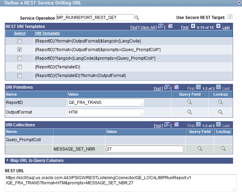This screenshot has width=242, height=194.
Task: Check the {ReportID}/{TemplateID} template checkbox
Action: (19, 67)
